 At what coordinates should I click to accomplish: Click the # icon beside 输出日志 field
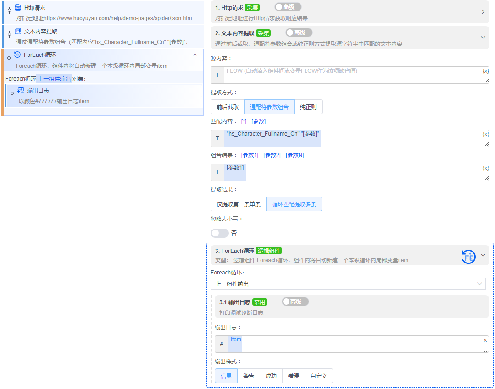[x=222, y=343]
